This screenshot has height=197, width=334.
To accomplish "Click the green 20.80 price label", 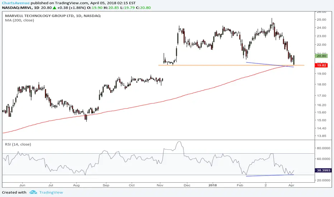I will 321,56.
